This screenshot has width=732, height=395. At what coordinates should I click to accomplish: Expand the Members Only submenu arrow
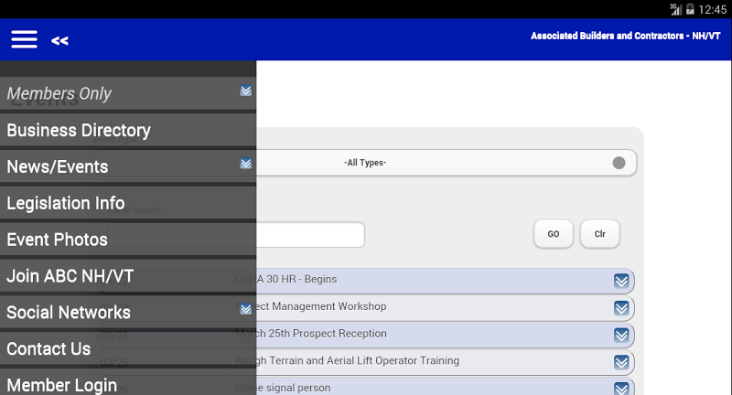point(246,91)
